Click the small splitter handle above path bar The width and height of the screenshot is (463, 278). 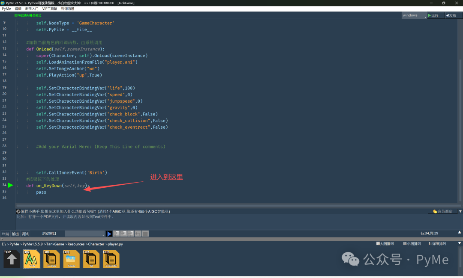coord(2,239)
